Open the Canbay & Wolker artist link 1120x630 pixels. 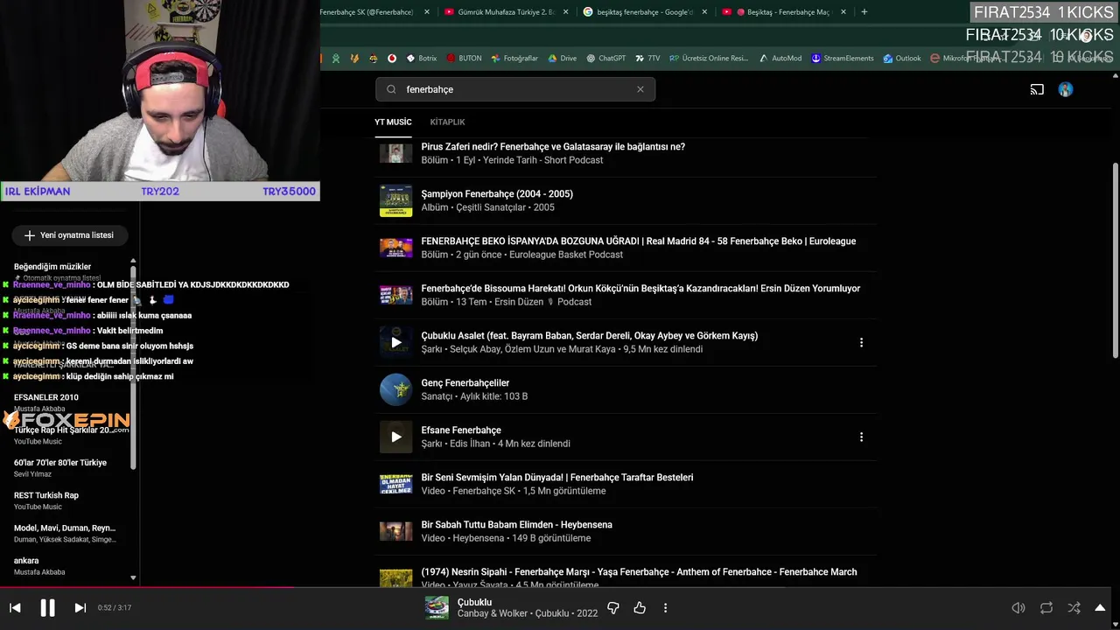coord(493,613)
